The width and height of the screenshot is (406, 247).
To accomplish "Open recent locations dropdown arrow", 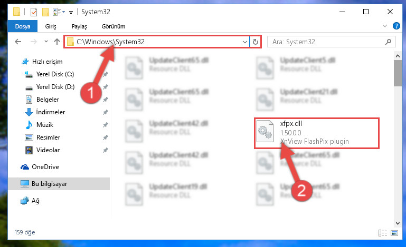I will 46,41.
